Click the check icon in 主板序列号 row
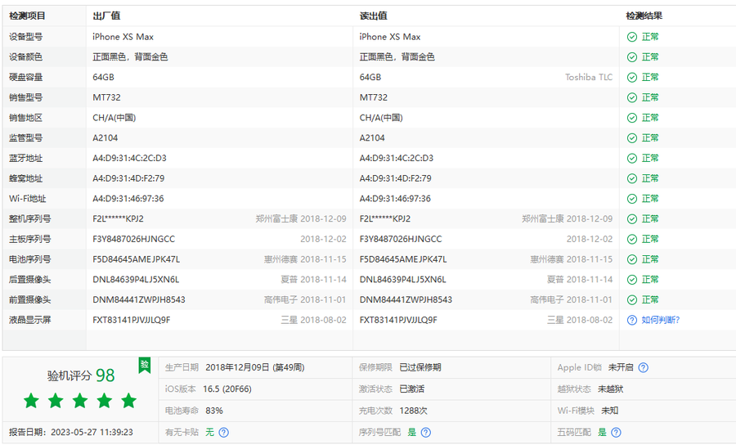The image size is (736, 445). (632, 240)
